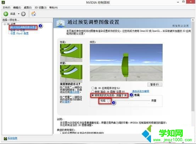Click the 我需要的是什么? heading

click(70, 84)
